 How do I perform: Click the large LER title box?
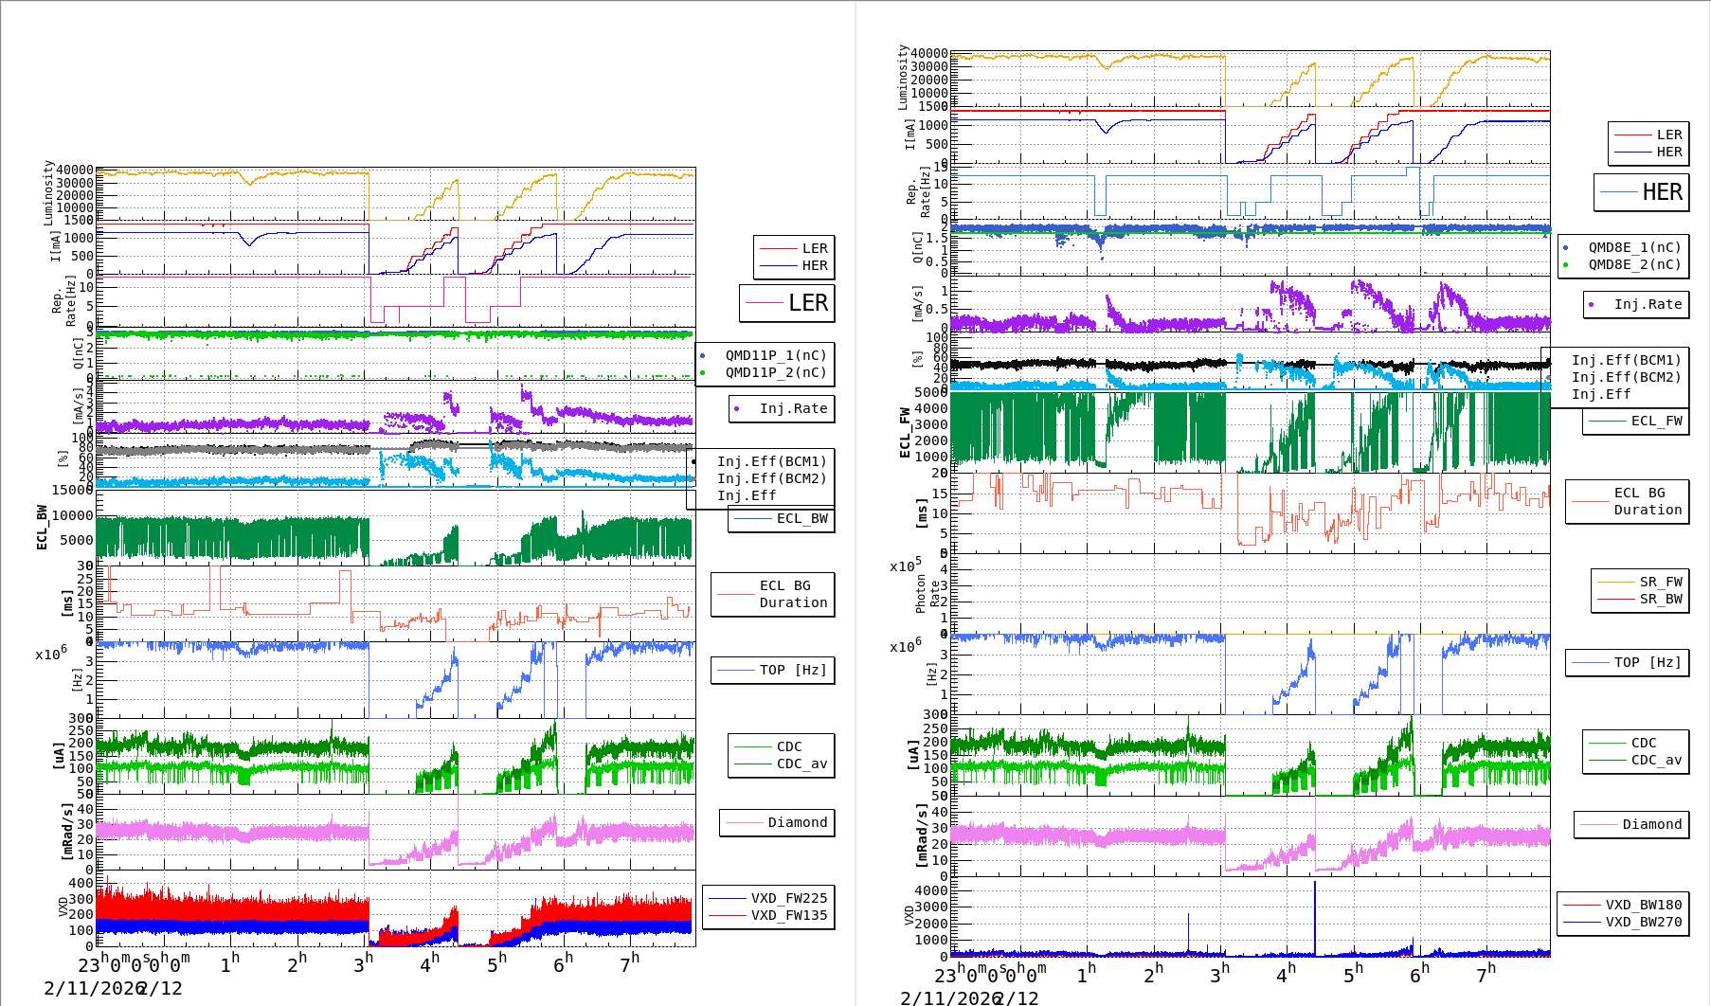(x=787, y=303)
